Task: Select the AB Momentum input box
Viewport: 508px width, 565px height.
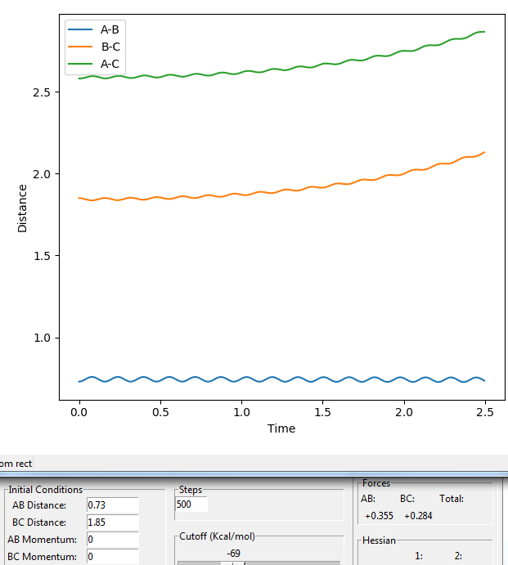Action: click(113, 540)
